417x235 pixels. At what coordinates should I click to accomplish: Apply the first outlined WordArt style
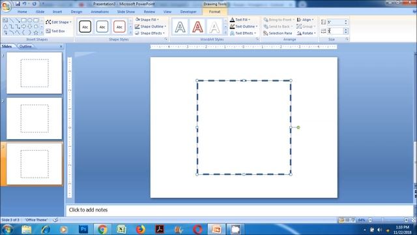(x=180, y=27)
